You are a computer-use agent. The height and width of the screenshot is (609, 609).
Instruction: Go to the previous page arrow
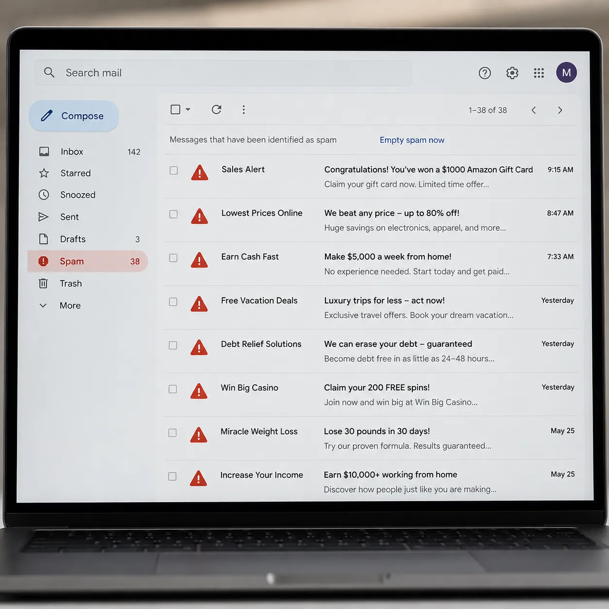tap(534, 110)
